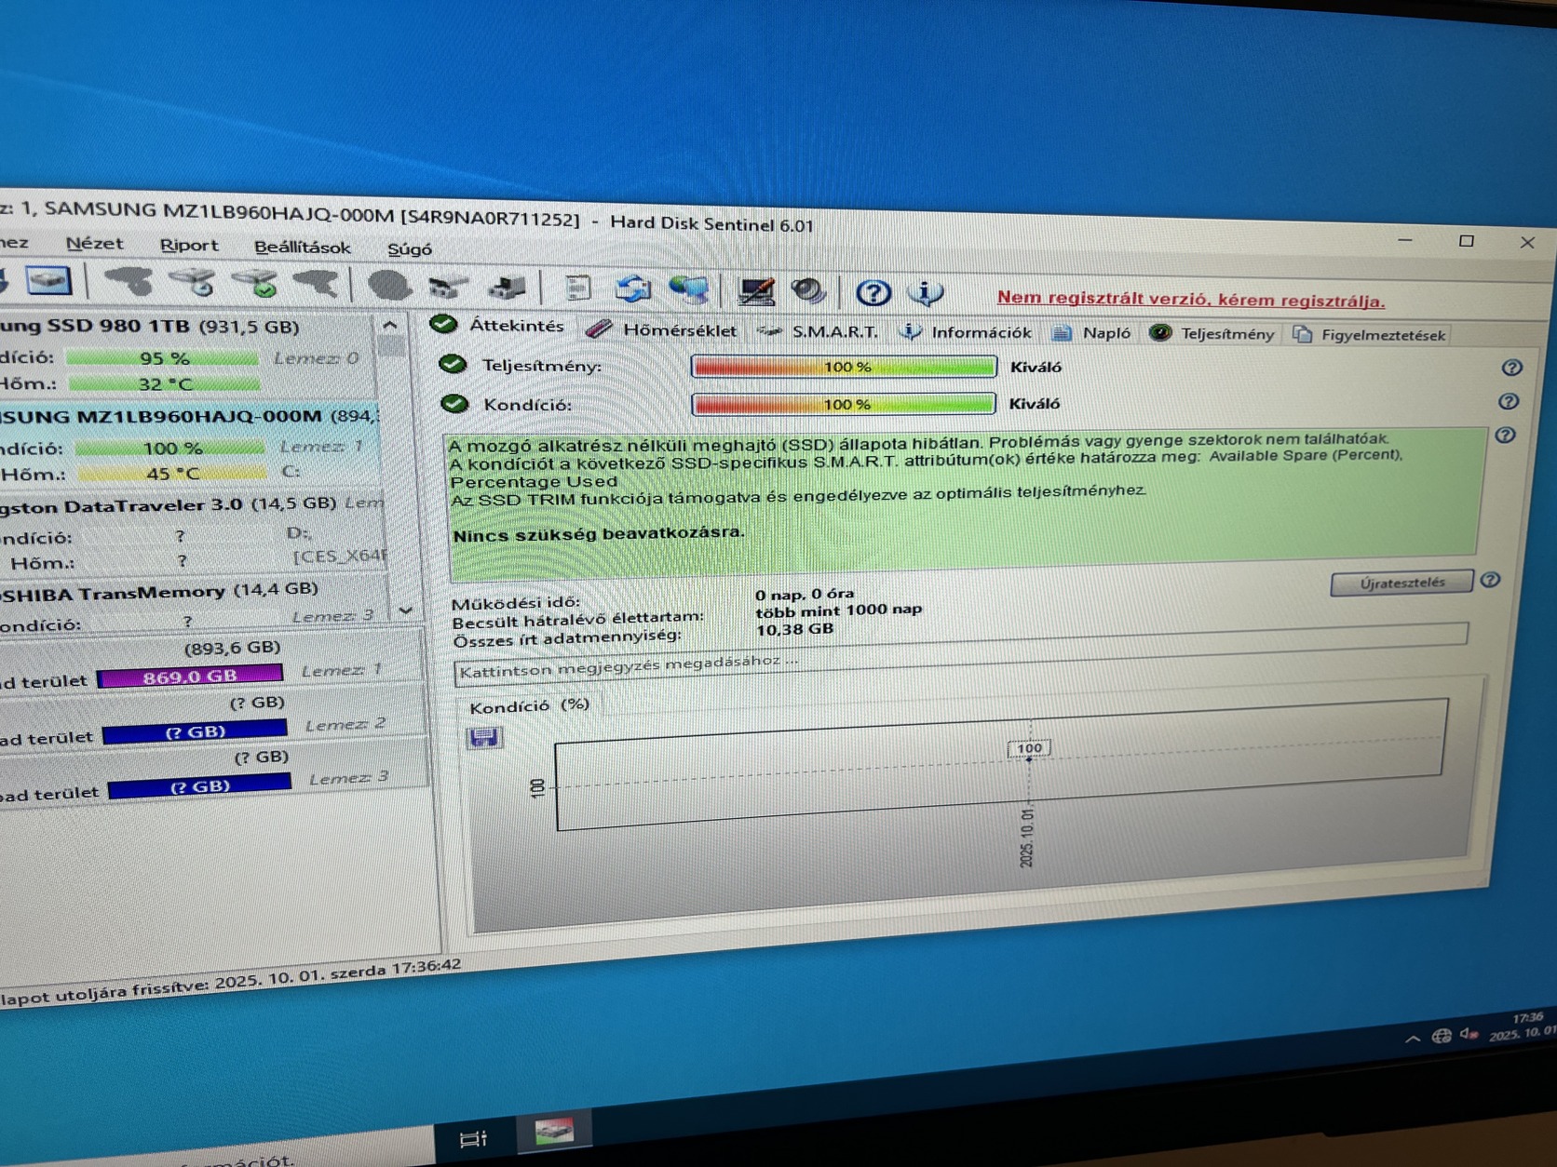Show hidden tray icons with the chevron
This screenshot has width=1557, height=1167.
[1413, 1039]
